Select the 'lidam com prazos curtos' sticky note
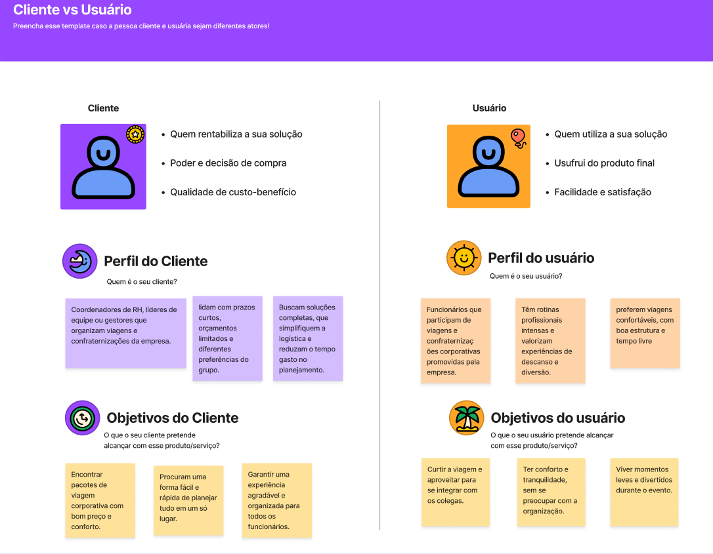Viewport: 713px width, 554px height. coord(227,338)
